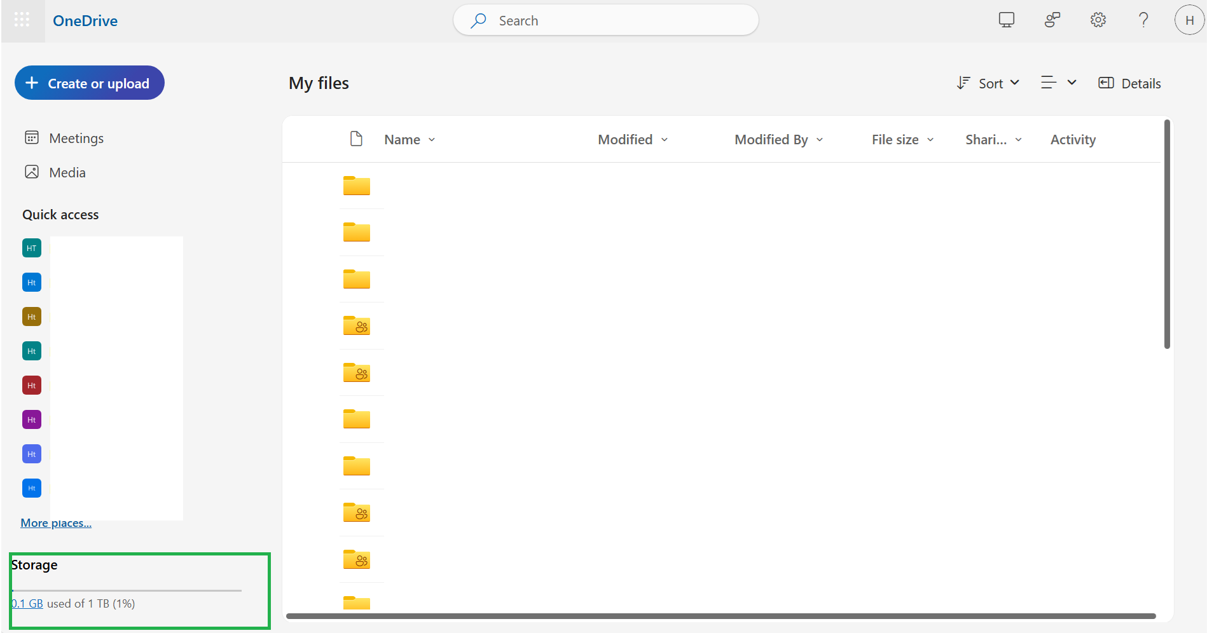Toggle the Details pane button
The width and height of the screenshot is (1212, 633).
pyautogui.click(x=1129, y=83)
